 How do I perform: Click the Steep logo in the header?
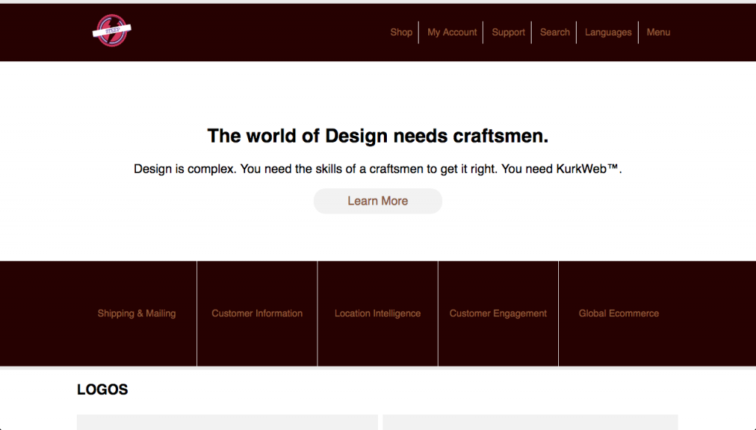pos(112,30)
